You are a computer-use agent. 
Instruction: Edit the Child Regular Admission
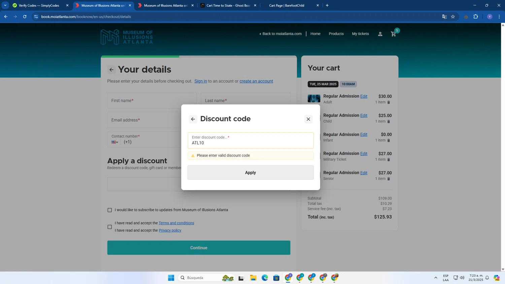(x=364, y=115)
